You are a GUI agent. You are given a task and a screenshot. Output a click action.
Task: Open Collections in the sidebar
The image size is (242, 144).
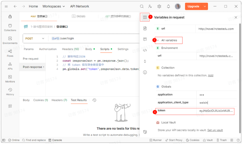tap(10, 28)
